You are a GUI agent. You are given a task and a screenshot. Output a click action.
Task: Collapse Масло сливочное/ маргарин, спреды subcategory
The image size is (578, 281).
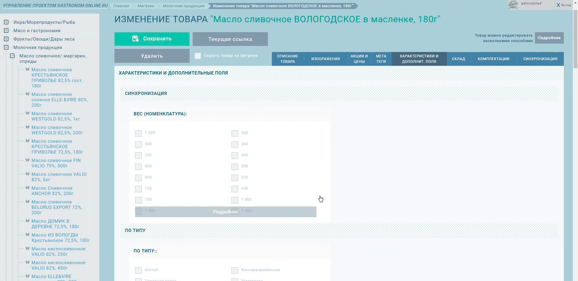tap(12, 56)
